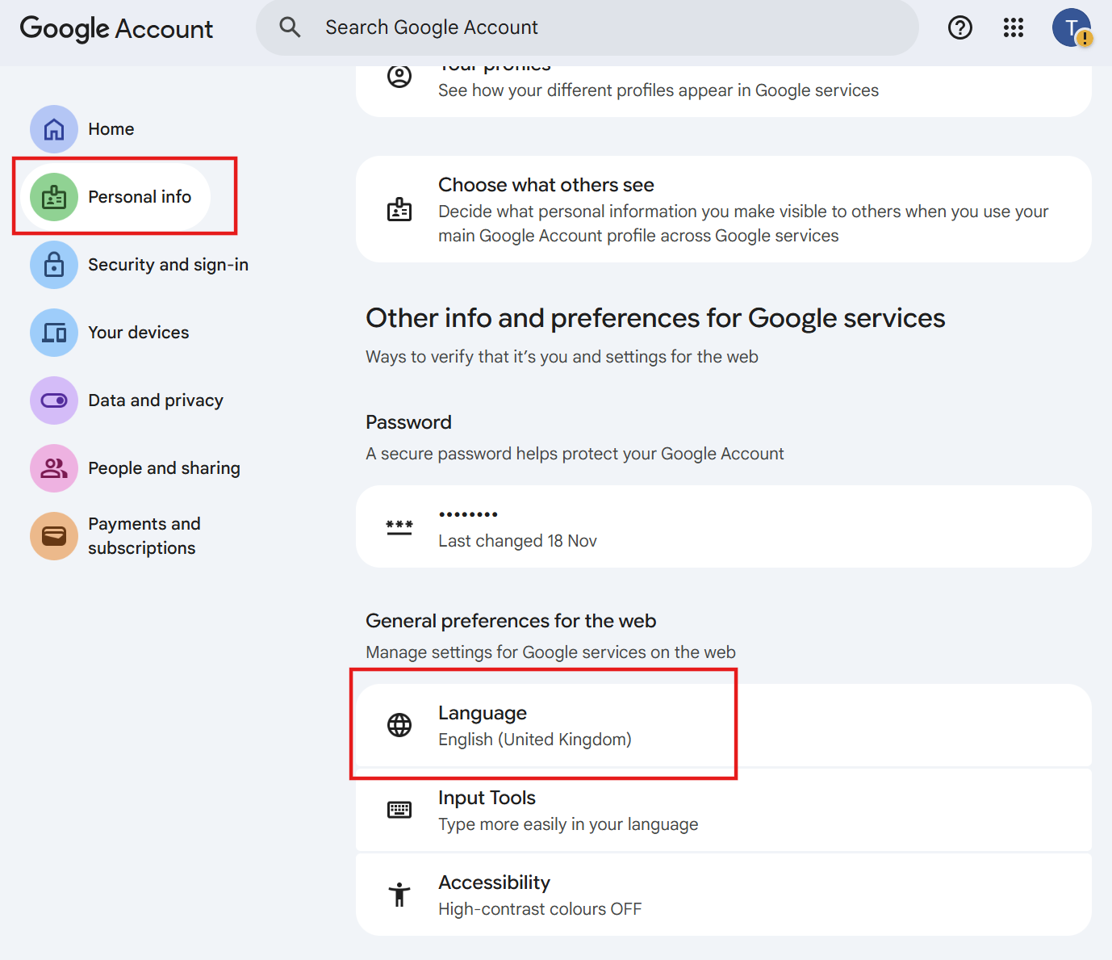The height and width of the screenshot is (960, 1112).
Task: Open Payments and subscriptions page
Action: point(144,536)
